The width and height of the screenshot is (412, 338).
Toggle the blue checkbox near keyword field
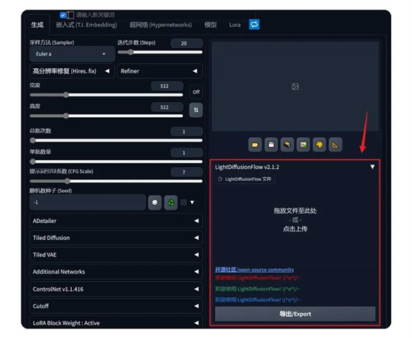coord(62,15)
